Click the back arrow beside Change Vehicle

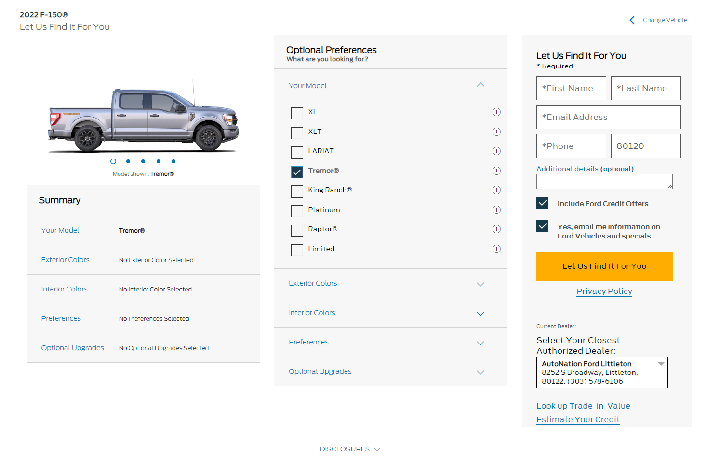632,20
